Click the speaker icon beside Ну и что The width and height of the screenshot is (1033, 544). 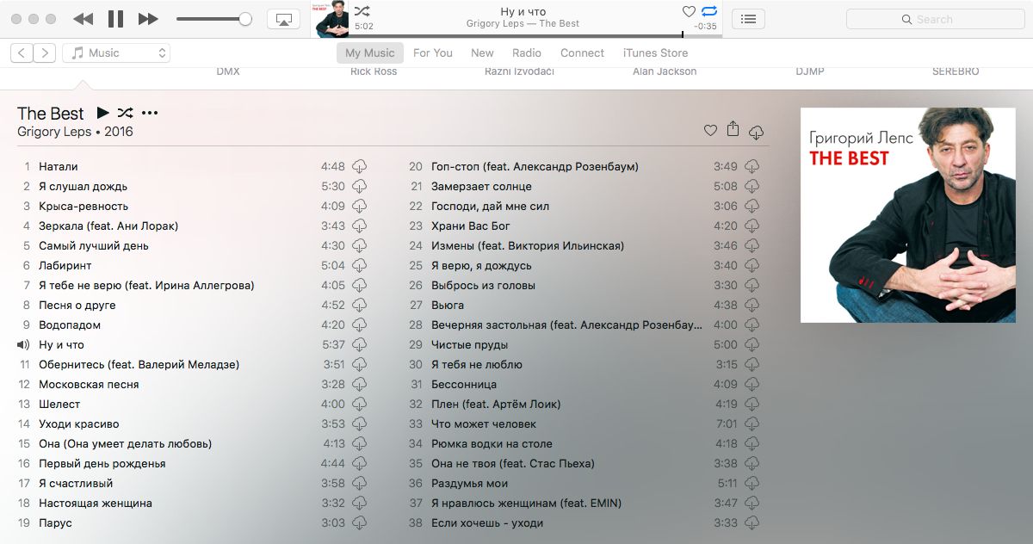23,345
